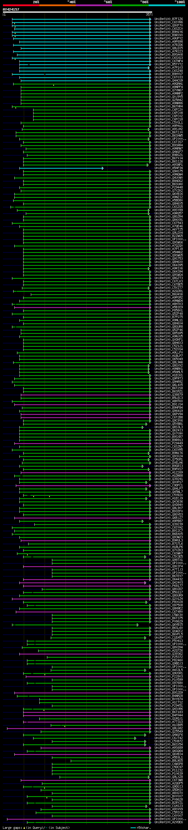Select UniRef100_C6TNF4 in the list
The image size is (188, 830).
169,61
